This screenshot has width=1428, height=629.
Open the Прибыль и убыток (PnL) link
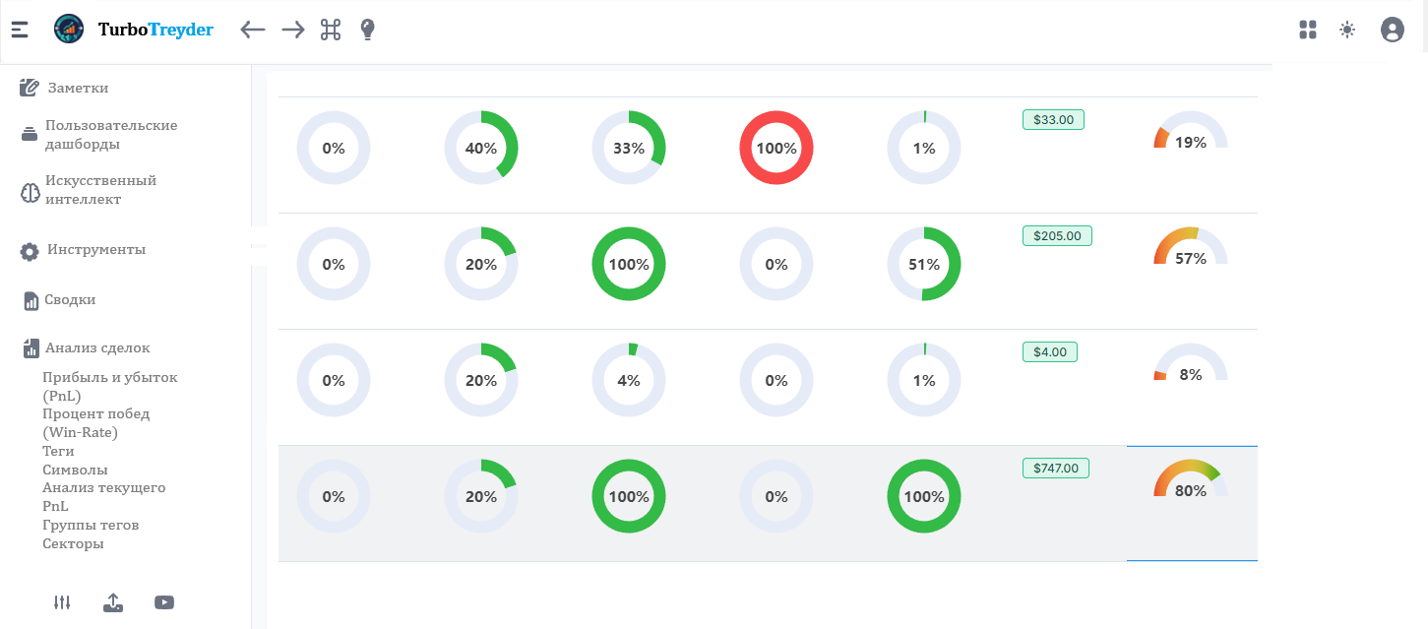109,386
